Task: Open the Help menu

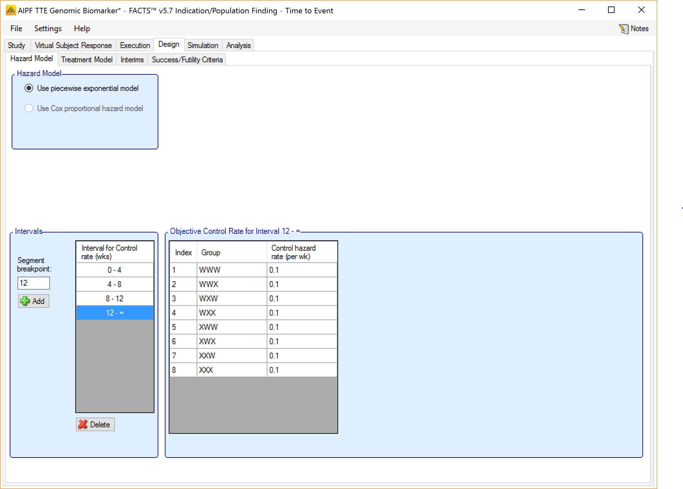Action: (82, 29)
